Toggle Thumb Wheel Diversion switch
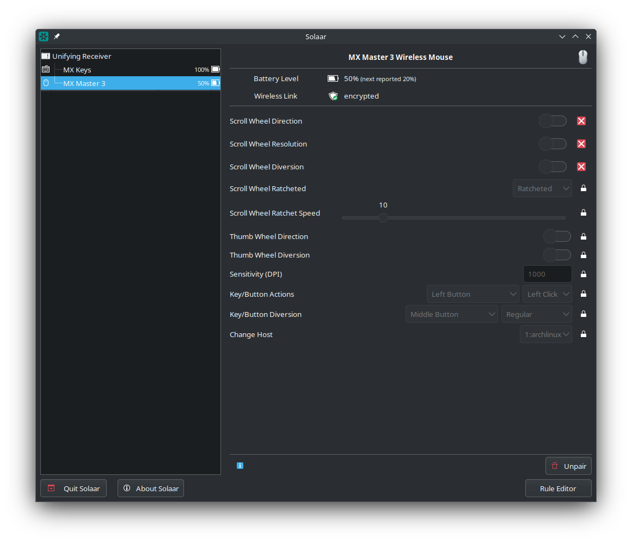 557,255
